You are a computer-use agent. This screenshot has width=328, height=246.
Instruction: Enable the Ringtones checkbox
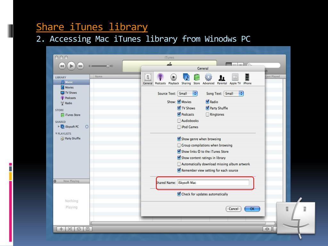click(x=208, y=114)
